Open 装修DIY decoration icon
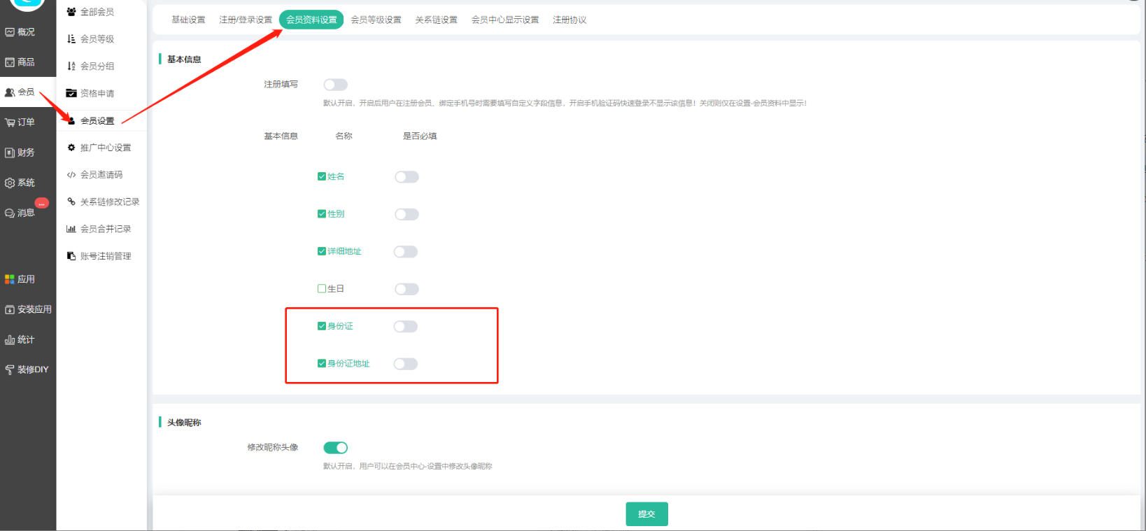The height and width of the screenshot is (531, 1146). (x=10, y=370)
